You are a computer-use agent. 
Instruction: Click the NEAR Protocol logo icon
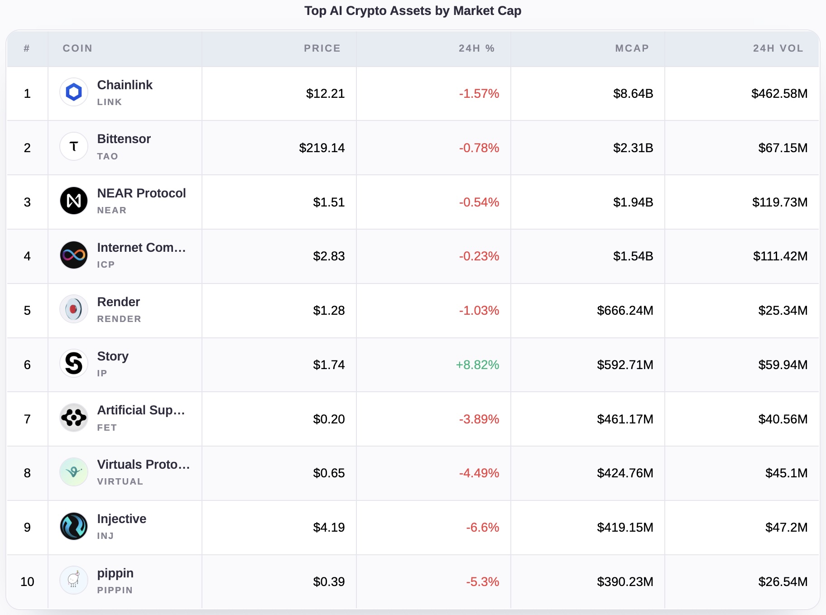(74, 201)
